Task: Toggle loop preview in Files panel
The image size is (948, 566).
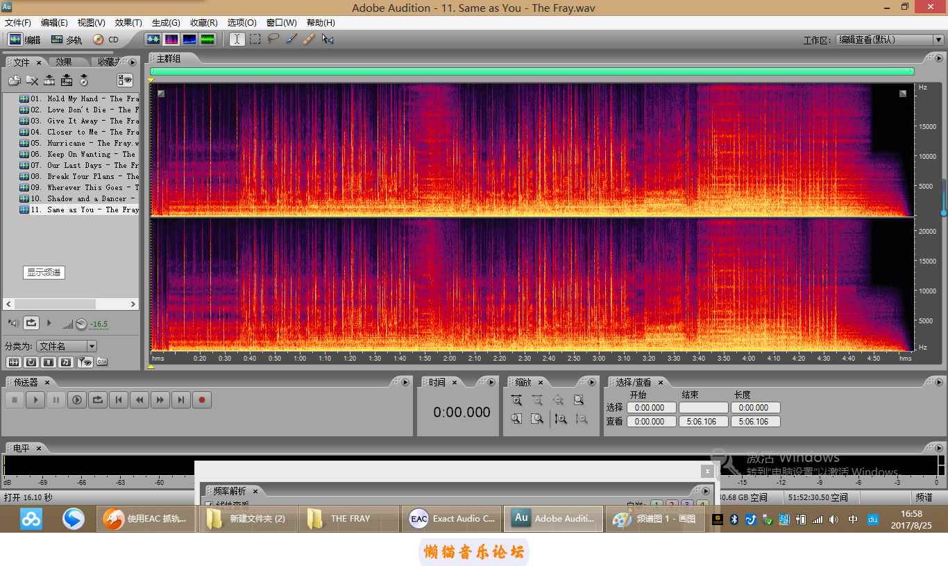Action: (31, 323)
